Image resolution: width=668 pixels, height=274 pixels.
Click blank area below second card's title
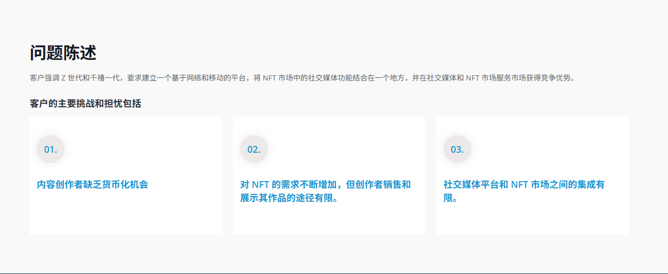(329, 219)
